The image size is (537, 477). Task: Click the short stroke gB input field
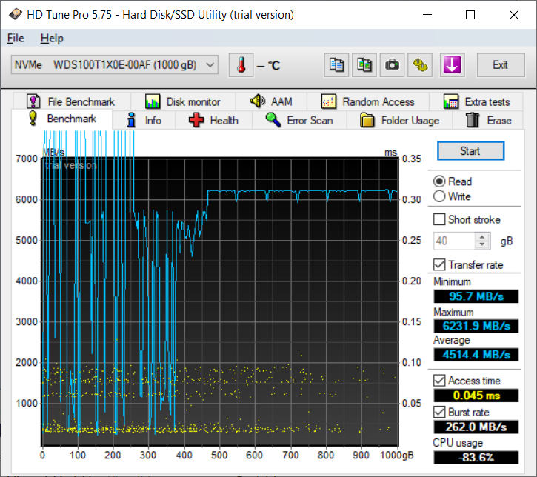[x=454, y=241]
